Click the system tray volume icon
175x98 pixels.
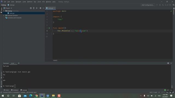148,96
